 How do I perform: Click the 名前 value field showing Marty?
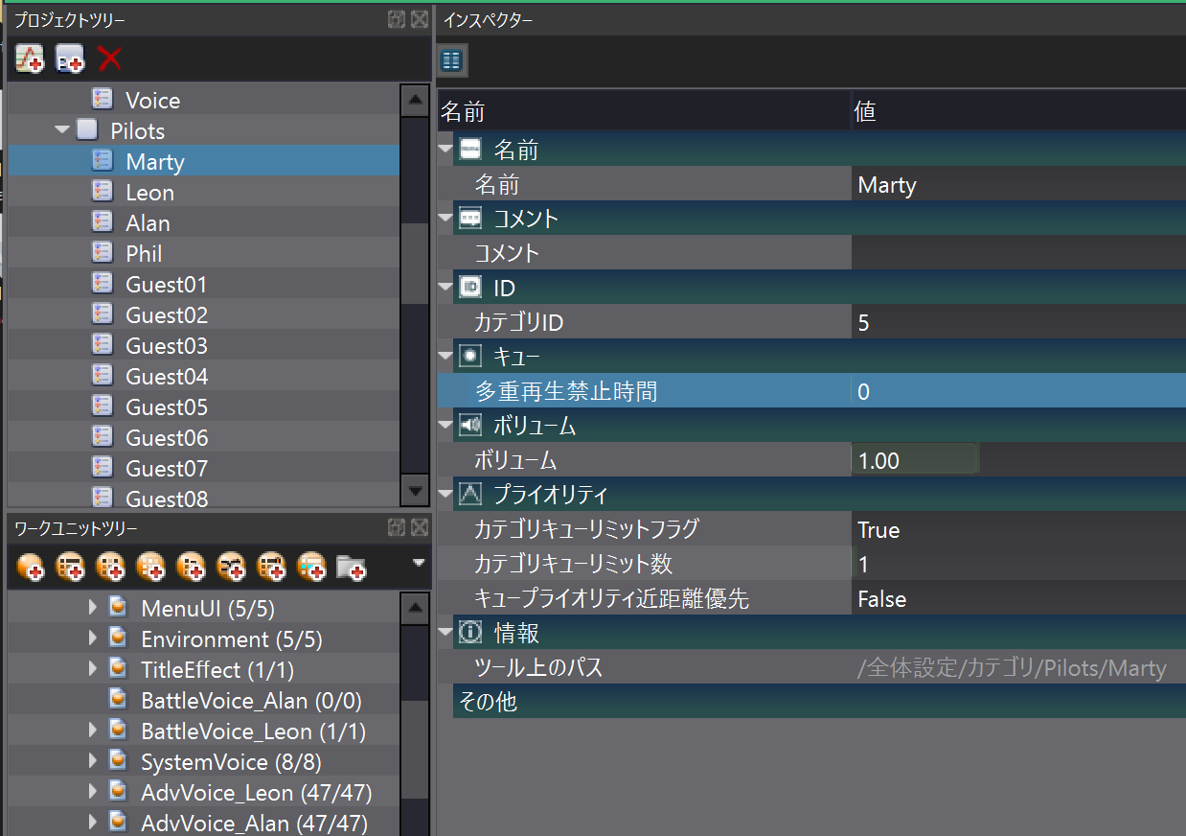pyautogui.click(x=1018, y=184)
